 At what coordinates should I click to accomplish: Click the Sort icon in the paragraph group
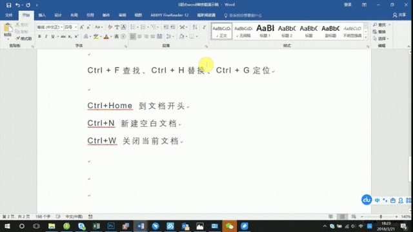[195, 27]
